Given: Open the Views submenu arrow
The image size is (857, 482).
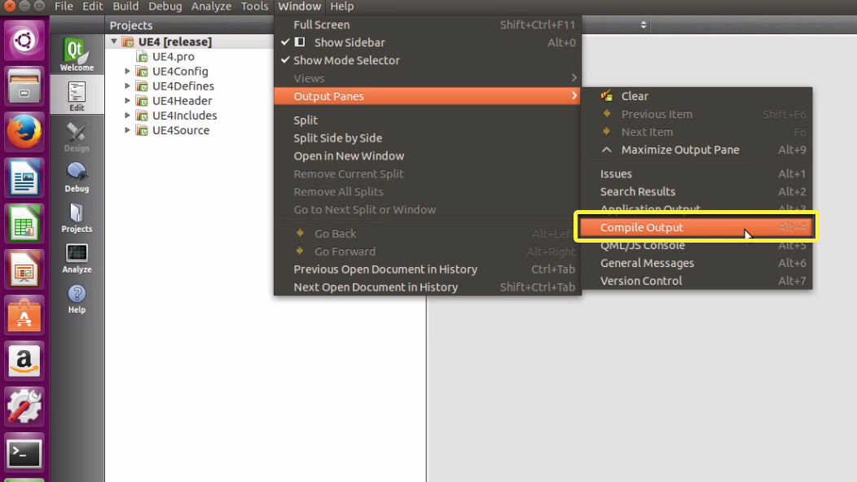Looking at the screenshot, I should [574, 78].
